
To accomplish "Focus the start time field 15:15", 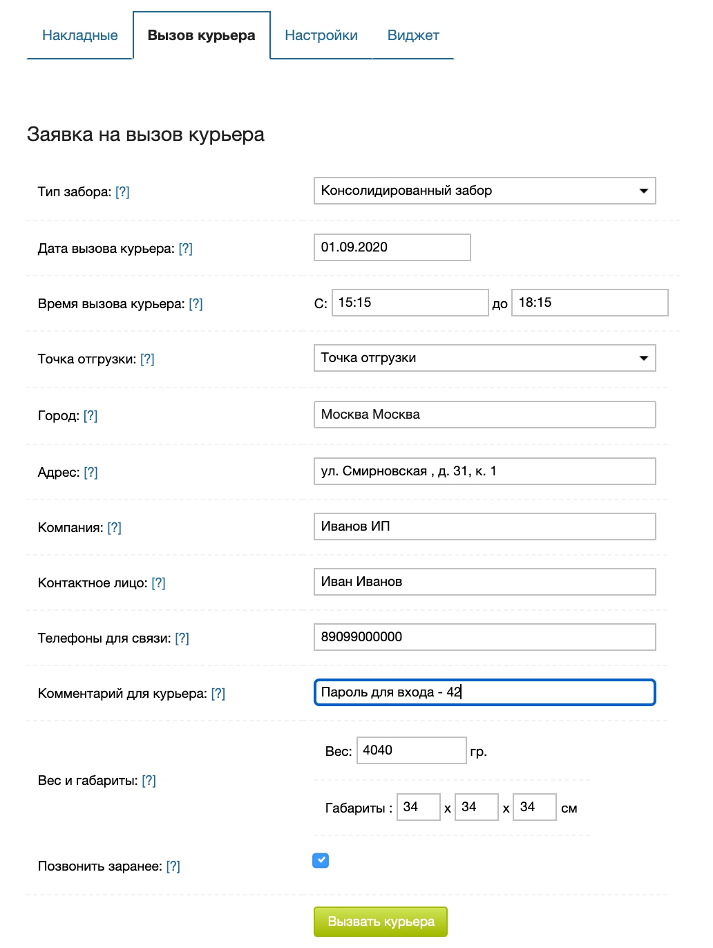I will 410,303.
